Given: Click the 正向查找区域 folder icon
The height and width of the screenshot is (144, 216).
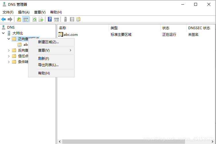Looking at the screenshot, I should tap(14, 39).
